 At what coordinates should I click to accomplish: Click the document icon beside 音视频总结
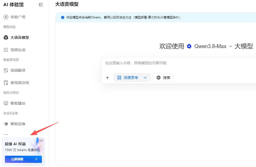click(6, 83)
